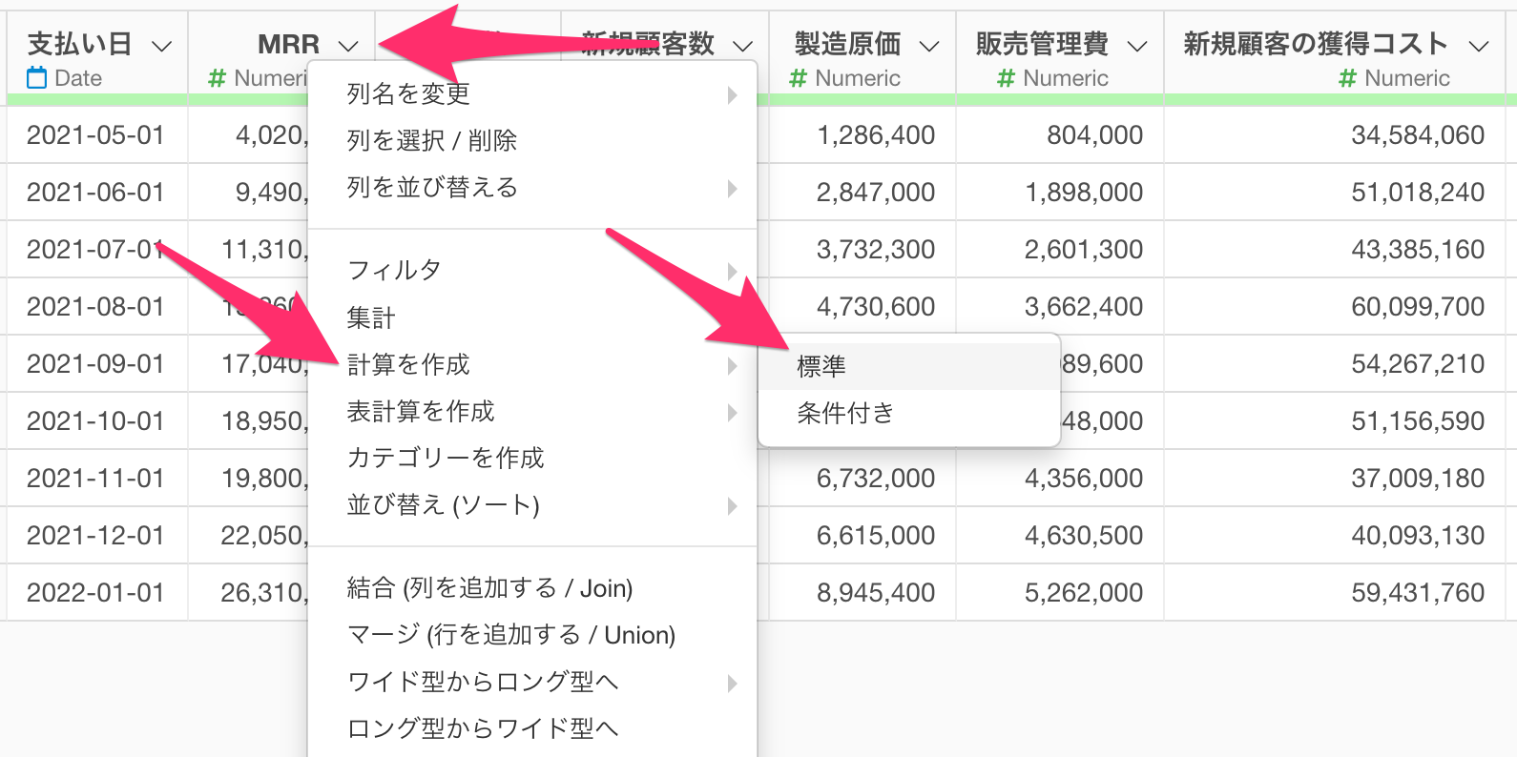The image size is (1517, 757).
Task: Select 標準 from the submenu
Action: click(821, 366)
